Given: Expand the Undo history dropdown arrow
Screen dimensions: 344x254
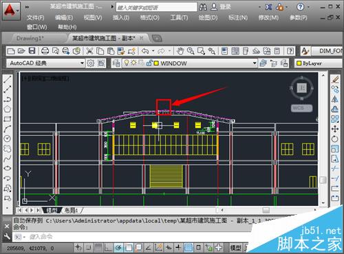Looking at the screenshot, I should (x=153, y=51).
